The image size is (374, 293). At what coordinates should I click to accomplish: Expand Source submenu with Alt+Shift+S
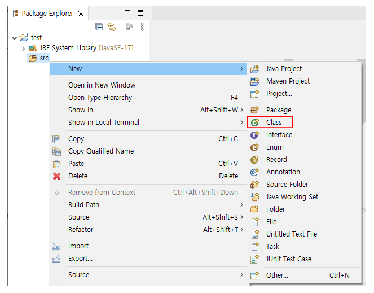point(148,217)
